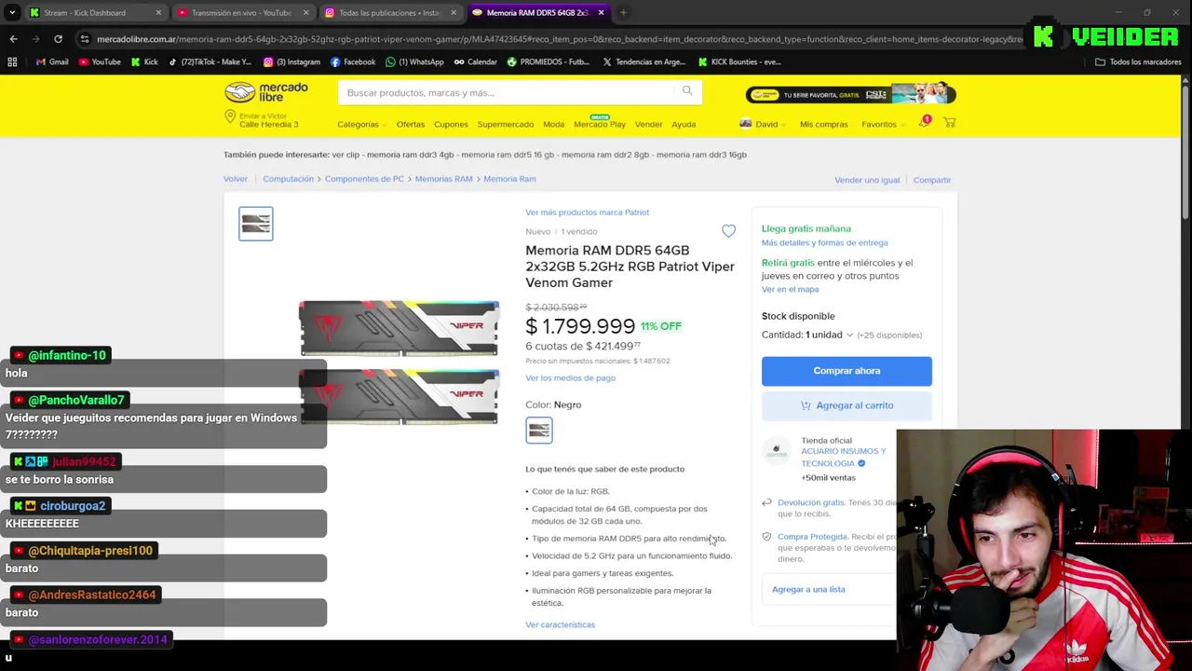Open the Gmail bookmark

click(52, 62)
